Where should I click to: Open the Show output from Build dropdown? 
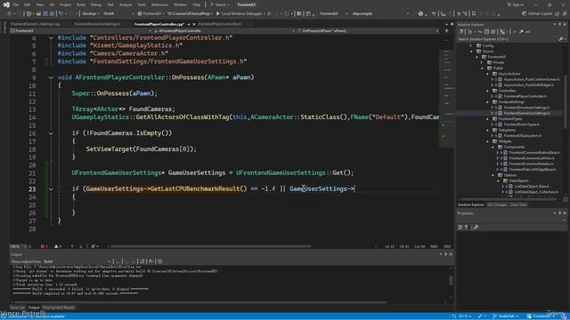pyautogui.click(x=77, y=261)
